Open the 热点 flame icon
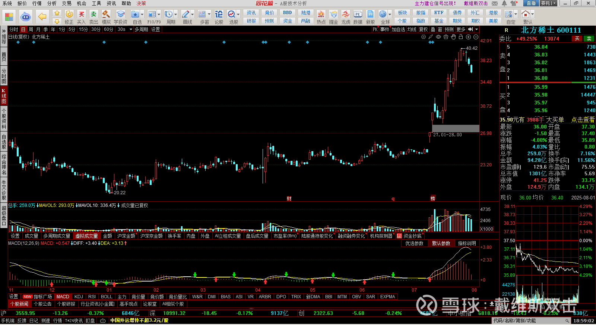The image size is (596, 325). [x=321, y=14]
